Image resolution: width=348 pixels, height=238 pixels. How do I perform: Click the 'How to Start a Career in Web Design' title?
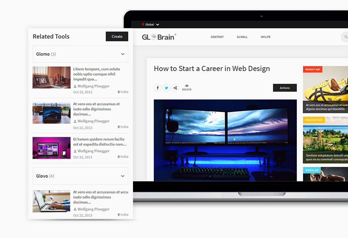click(212, 69)
